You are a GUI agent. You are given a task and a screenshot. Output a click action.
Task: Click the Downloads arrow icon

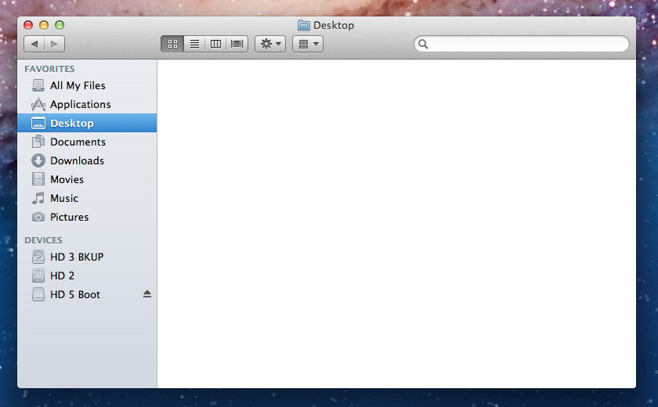(x=38, y=160)
